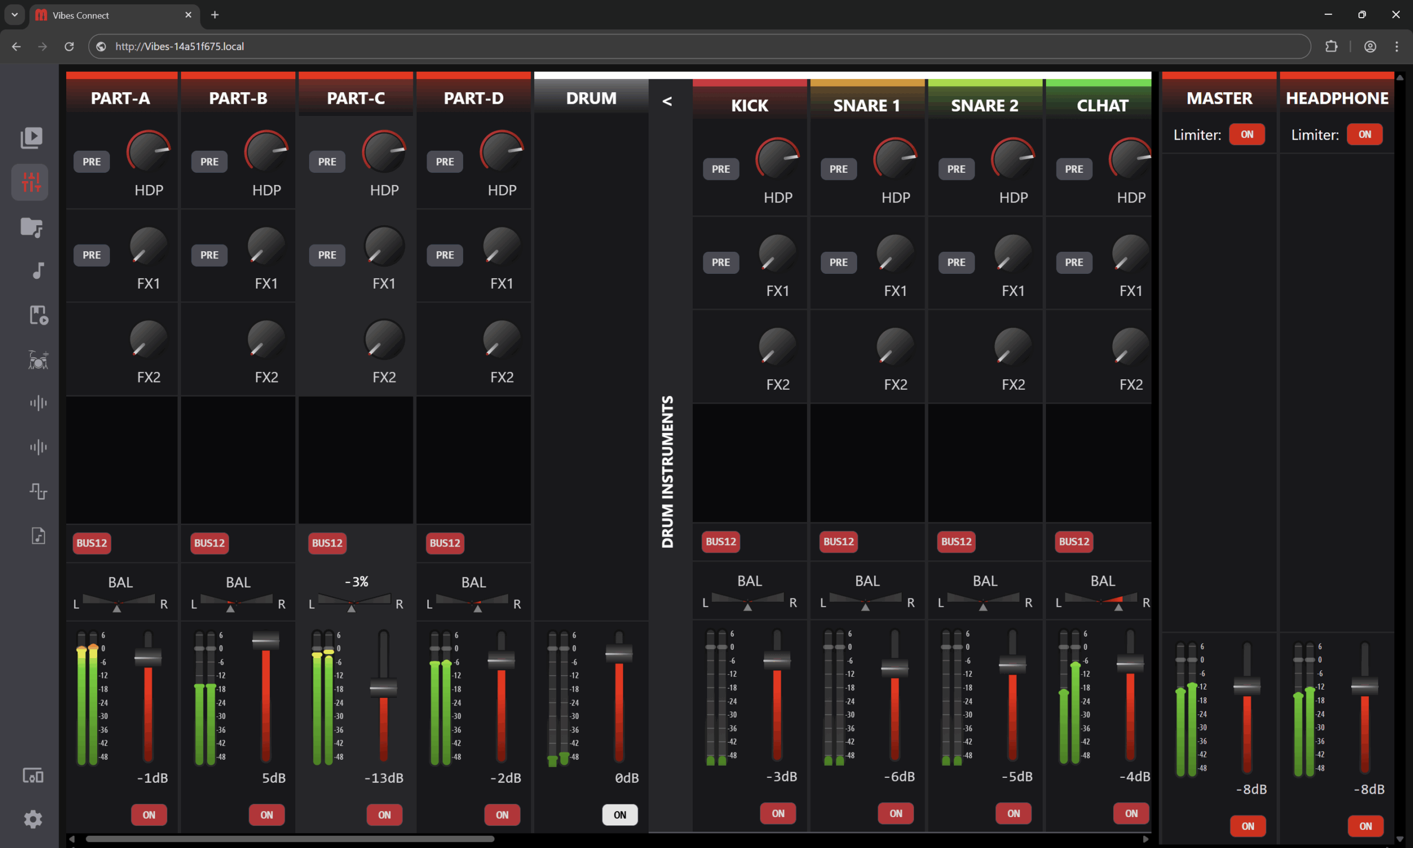Mute PART-C with its bottom ON button
1413x848 pixels.
(x=384, y=814)
